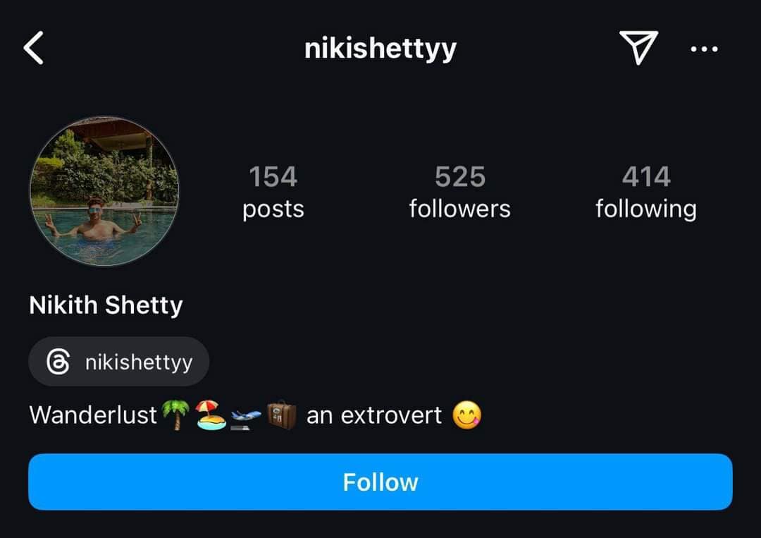Tap the 'followers' label text
This screenshot has width=761, height=538.
coord(459,209)
